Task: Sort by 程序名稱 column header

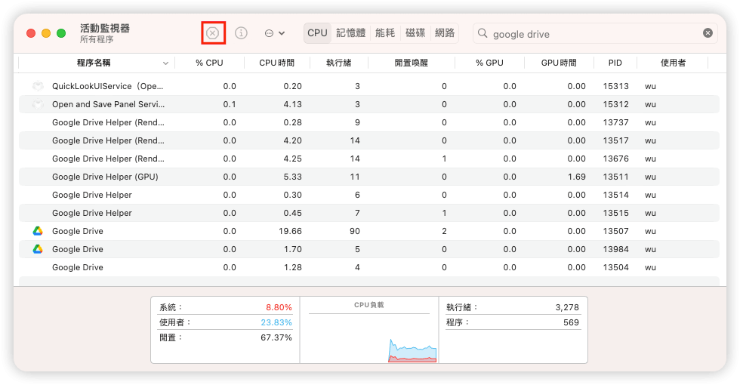Action: pyautogui.click(x=94, y=63)
